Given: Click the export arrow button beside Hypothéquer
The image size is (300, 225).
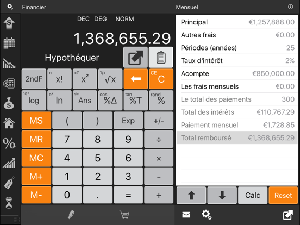Looking at the screenshot, I should 135,57.
